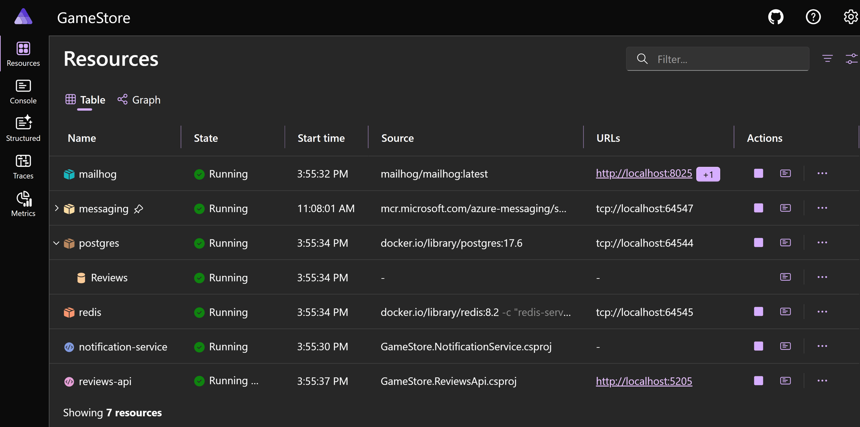Switch to the Graph view tab

click(139, 100)
